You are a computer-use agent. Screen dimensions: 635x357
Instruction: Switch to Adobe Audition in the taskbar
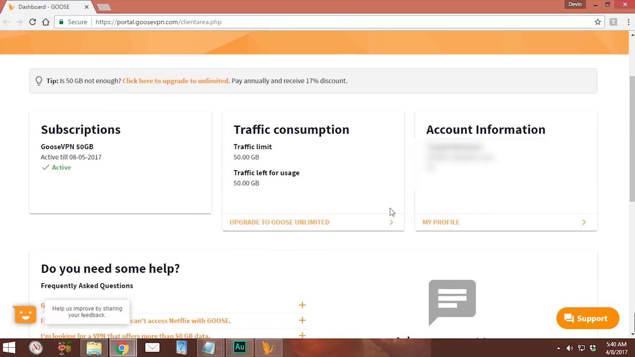(x=240, y=348)
